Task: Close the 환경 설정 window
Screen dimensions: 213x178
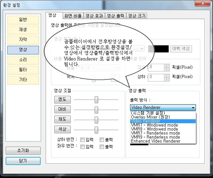Action: [202, 3]
